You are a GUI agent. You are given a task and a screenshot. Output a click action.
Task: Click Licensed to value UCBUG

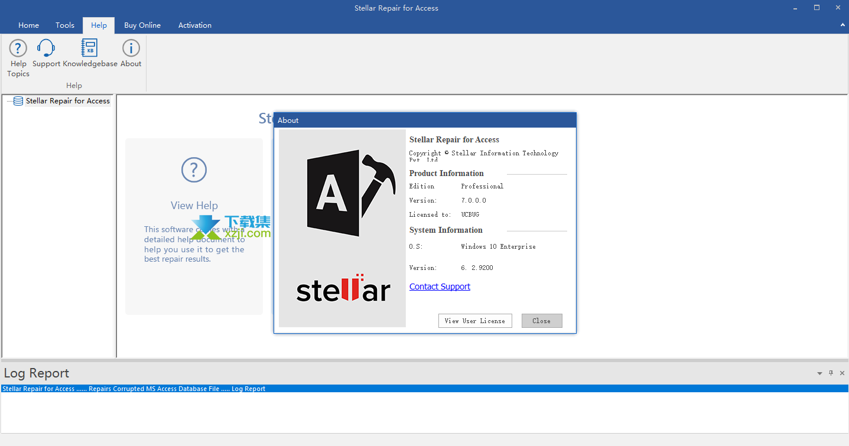470,214
